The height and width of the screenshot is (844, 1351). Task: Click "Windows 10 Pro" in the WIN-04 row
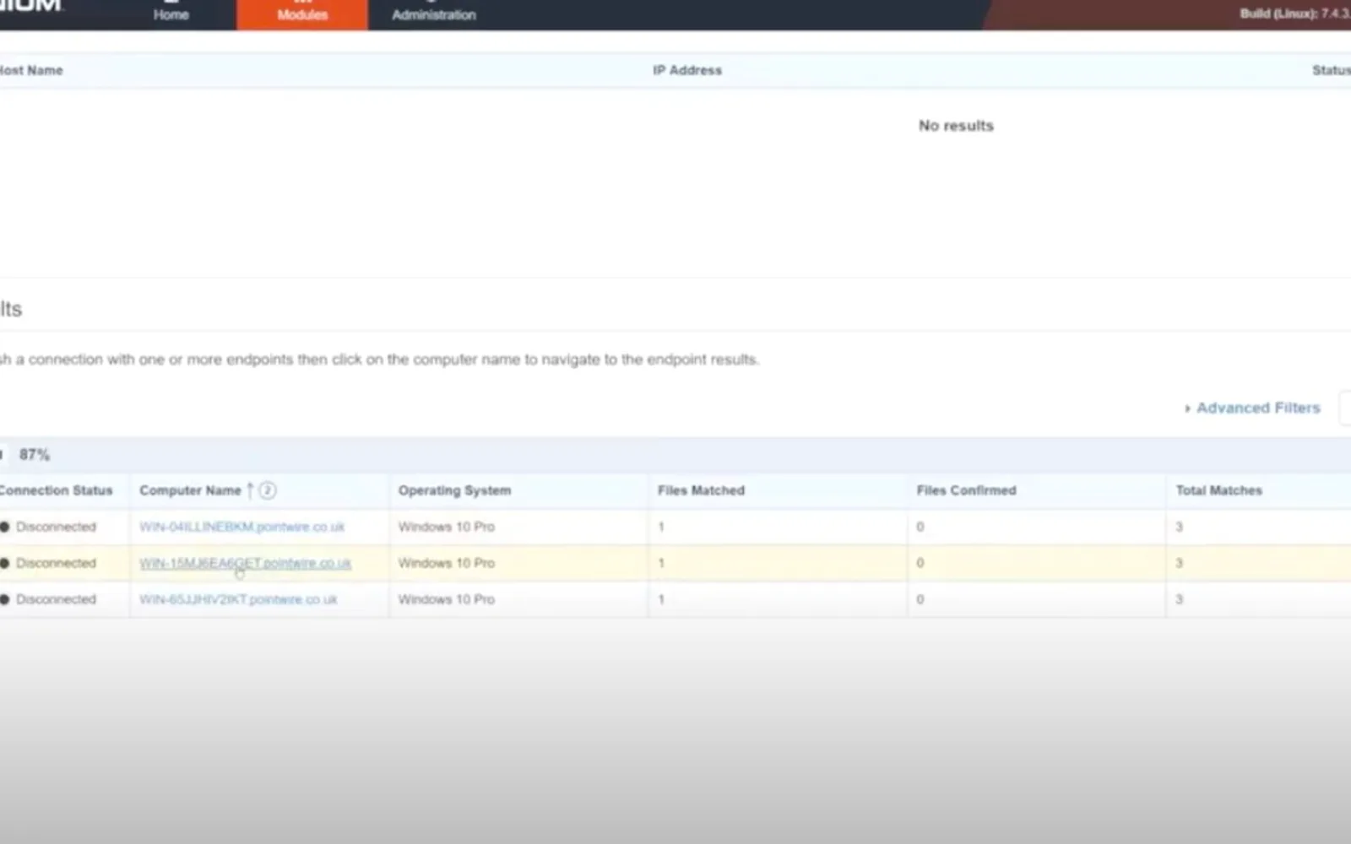(x=447, y=527)
